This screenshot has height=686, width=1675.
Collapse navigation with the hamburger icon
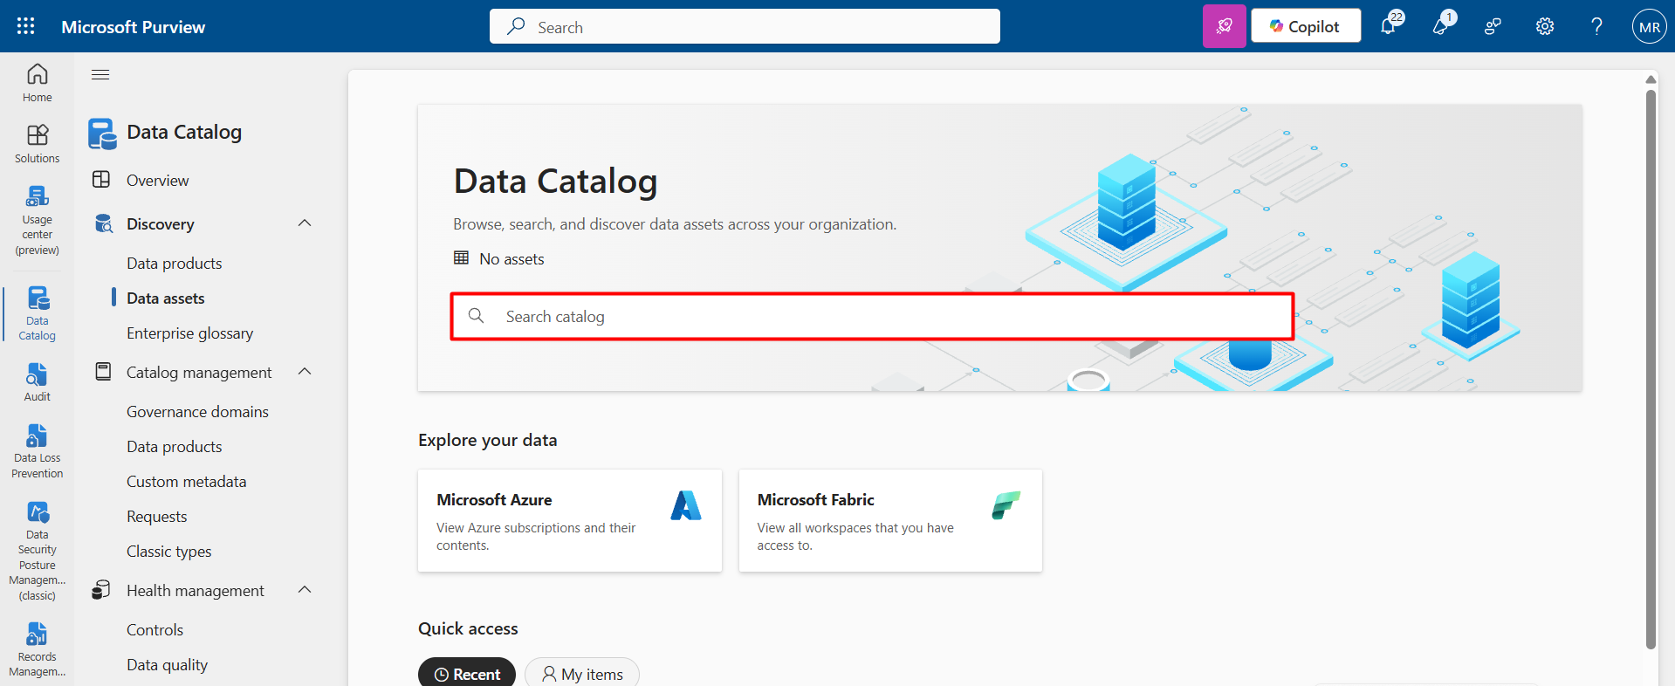[x=100, y=74]
